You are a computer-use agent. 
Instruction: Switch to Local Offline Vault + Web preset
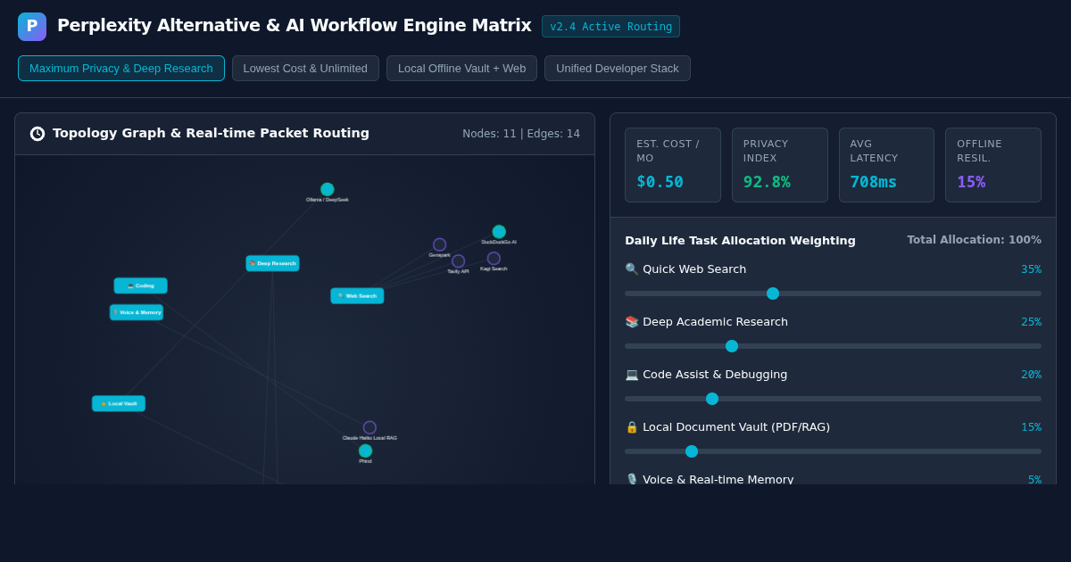pos(461,69)
